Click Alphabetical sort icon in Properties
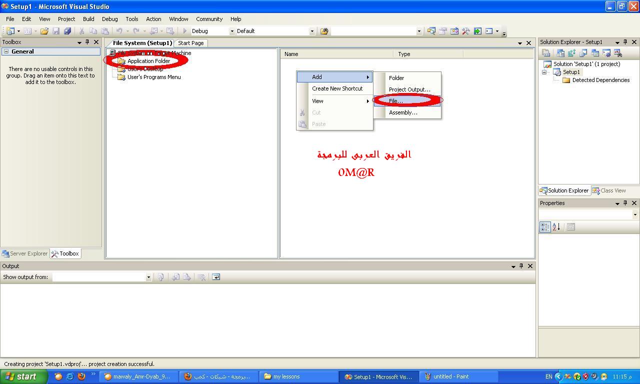 tap(556, 227)
